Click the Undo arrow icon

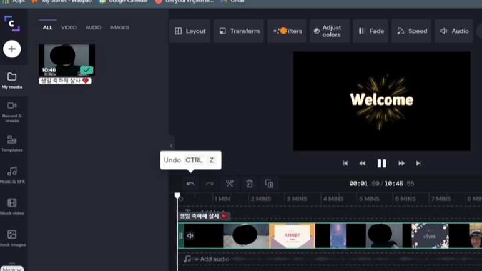190,184
